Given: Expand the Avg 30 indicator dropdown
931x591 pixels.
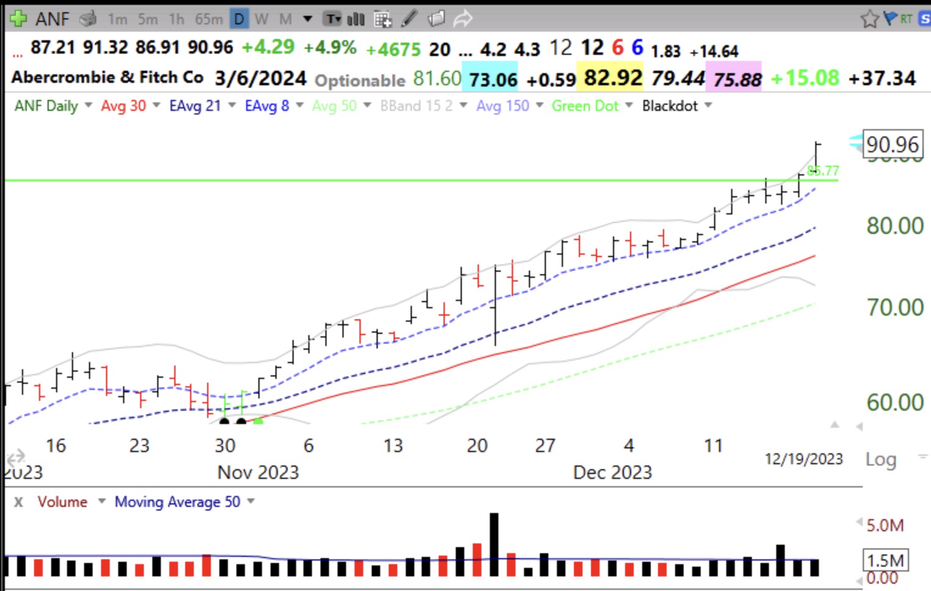Looking at the screenshot, I should (x=156, y=105).
